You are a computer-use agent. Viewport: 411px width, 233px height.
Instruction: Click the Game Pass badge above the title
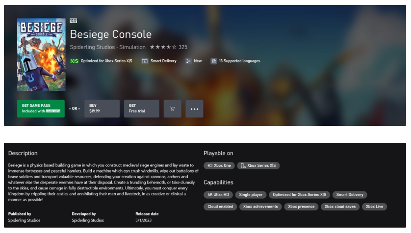(x=74, y=21)
